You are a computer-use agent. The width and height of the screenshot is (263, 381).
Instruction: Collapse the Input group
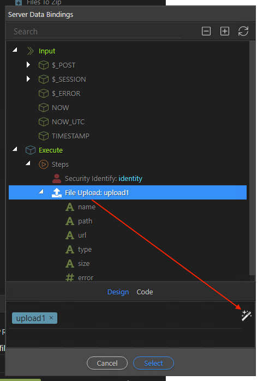(15, 50)
